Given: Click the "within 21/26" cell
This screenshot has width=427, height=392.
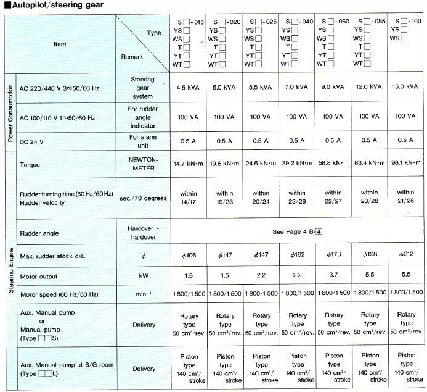Looking at the screenshot, I should coord(406,197).
